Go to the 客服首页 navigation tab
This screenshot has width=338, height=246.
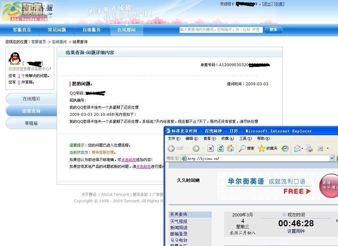click(x=22, y=30)
